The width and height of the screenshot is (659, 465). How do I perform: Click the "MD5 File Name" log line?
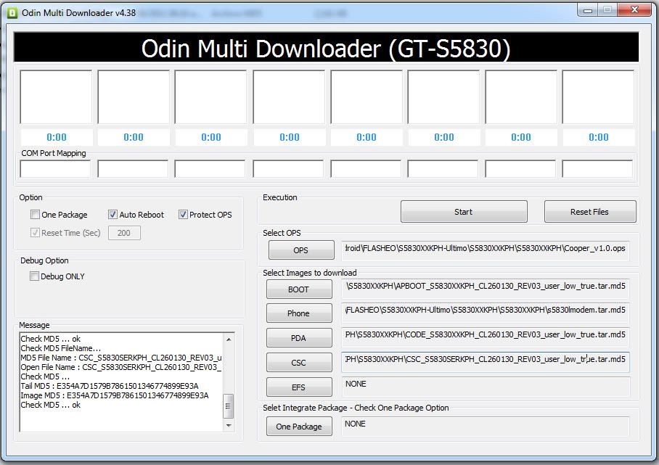pos(121,358)
